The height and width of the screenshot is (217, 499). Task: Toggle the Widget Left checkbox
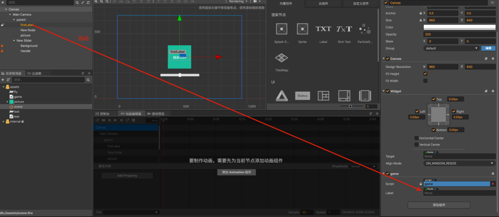[417, 111]
